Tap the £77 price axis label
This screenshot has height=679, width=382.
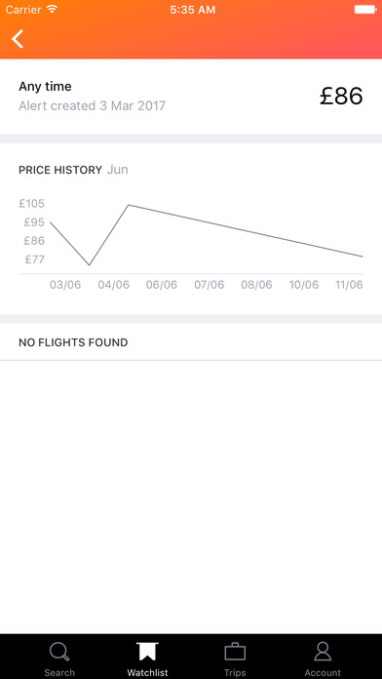[x=35, y=260]
